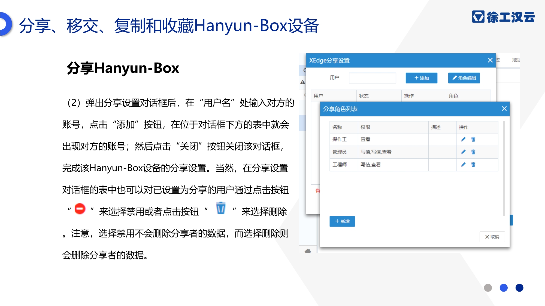Click the + 新增 button

point(342,221)
